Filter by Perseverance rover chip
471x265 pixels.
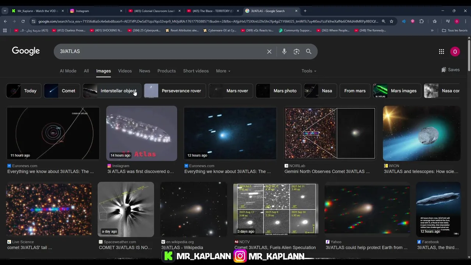click(174, 91)
